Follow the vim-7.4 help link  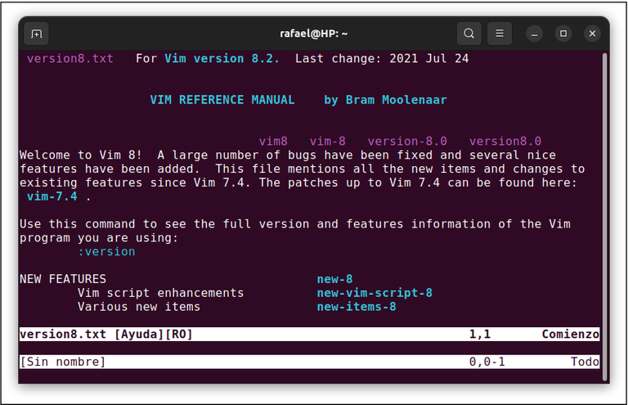click(52, 196)
